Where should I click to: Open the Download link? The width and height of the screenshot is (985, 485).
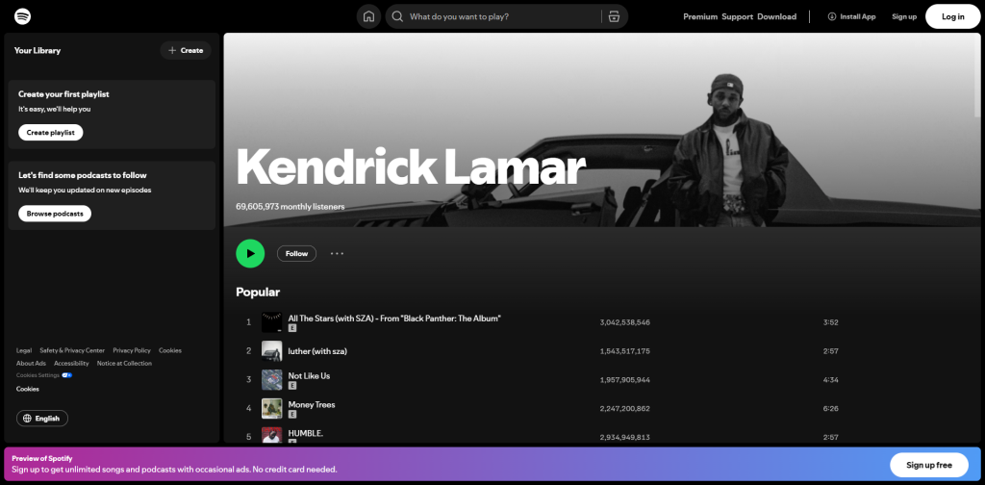point(776,16)
